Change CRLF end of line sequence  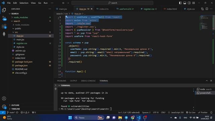(x=163, y=112)
